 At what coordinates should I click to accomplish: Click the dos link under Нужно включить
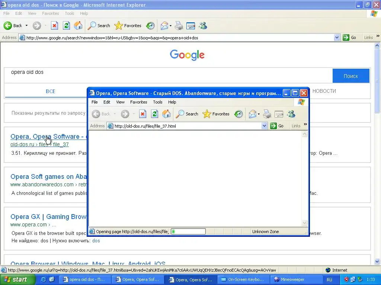(x=96, y=240)
